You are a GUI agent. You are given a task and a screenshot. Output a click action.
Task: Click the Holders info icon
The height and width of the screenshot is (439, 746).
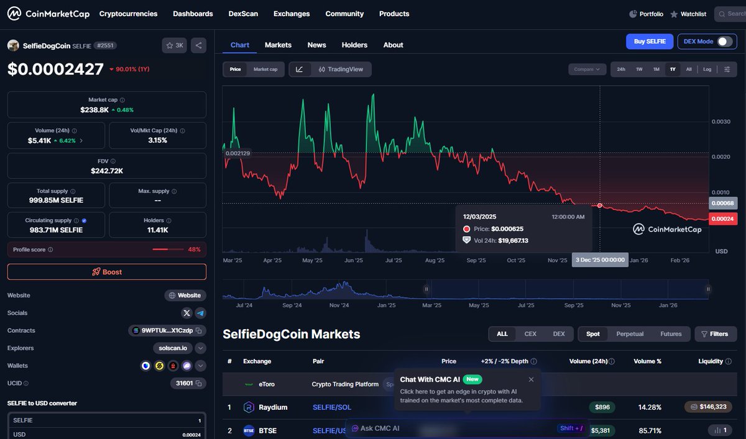point(169,220)
